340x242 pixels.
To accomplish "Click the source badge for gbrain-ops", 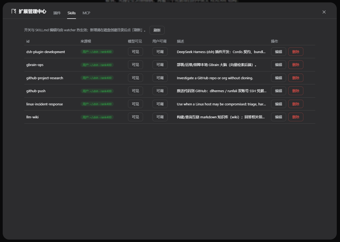I will click(x=97, y=65).
